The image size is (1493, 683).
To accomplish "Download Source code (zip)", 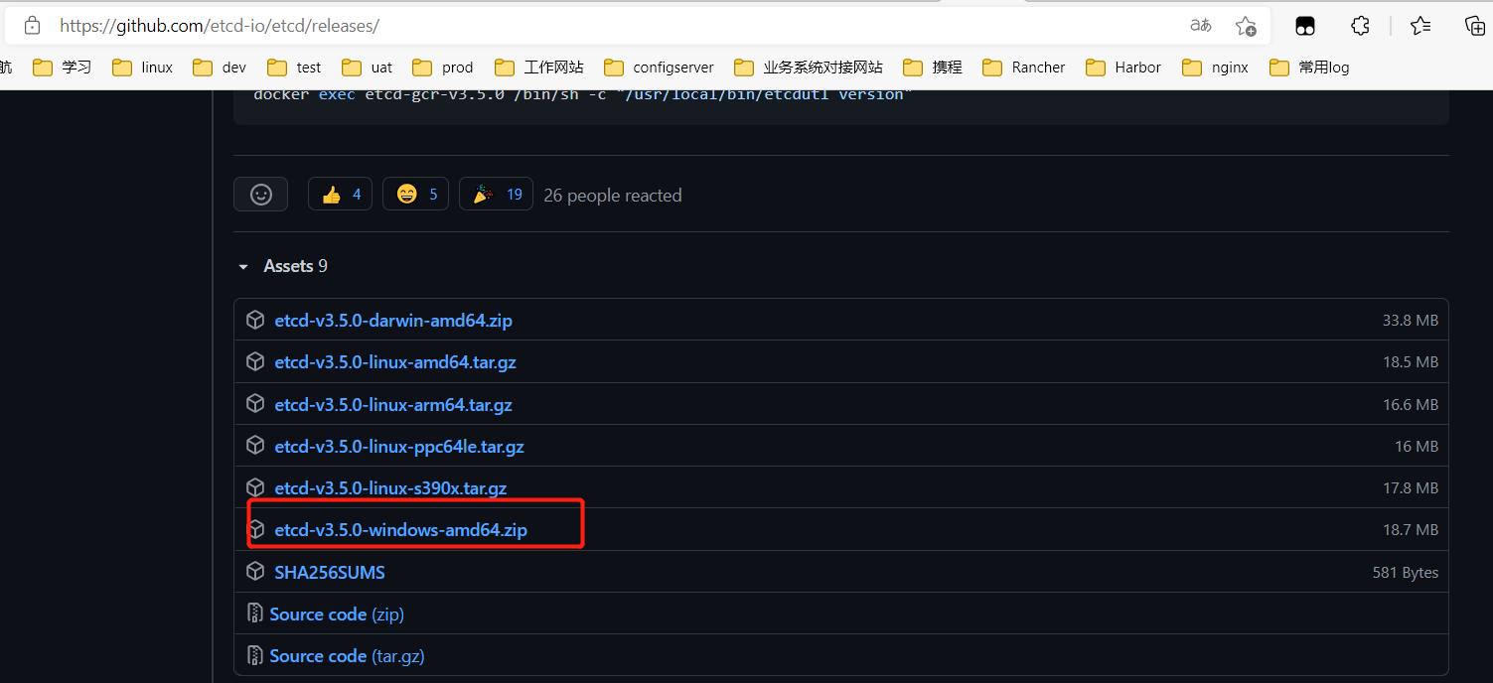I will (337, 615).
